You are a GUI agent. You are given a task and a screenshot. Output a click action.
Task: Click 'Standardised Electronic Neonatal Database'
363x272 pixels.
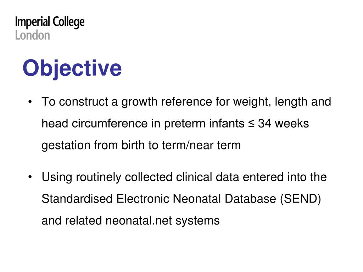[x=159, y=199]
